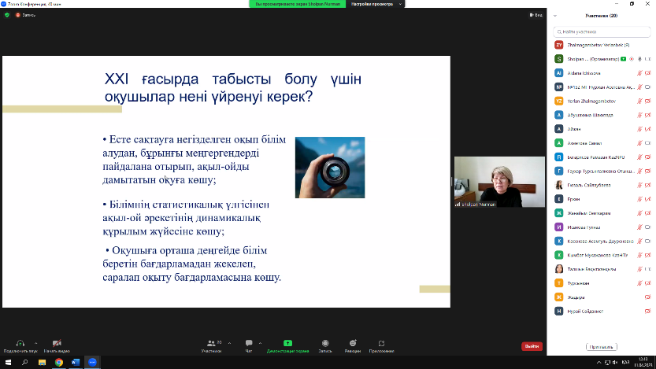Click the Record icon in toolbar
Image resolution: width=656 pixels, height=369 pixels.
[324, 343]
